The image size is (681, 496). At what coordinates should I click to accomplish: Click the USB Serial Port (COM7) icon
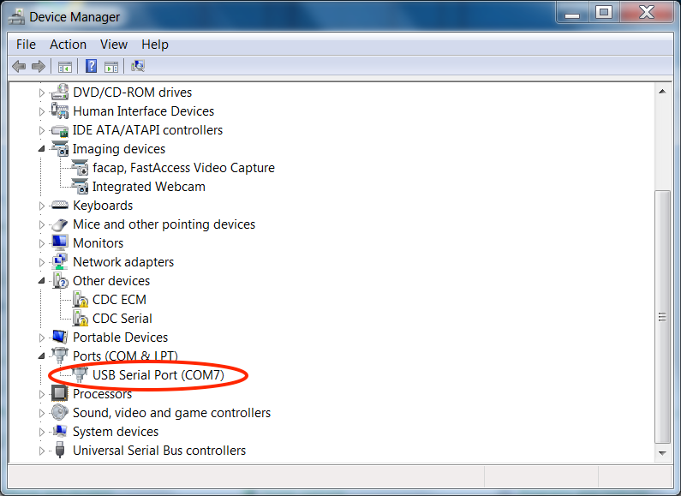coord(80,375)
